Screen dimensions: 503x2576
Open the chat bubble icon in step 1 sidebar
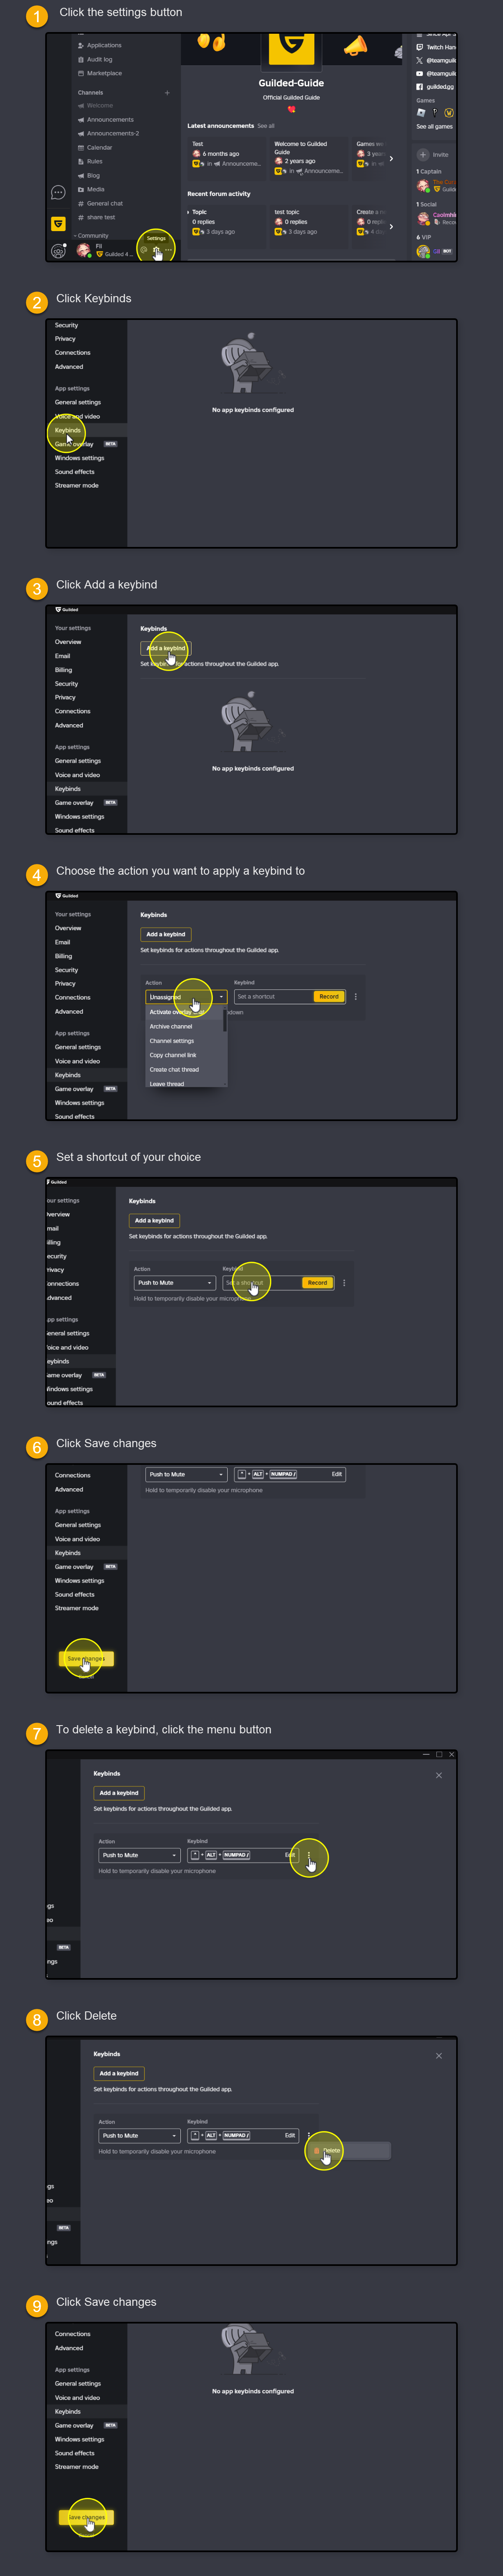[x=58, y=192]
